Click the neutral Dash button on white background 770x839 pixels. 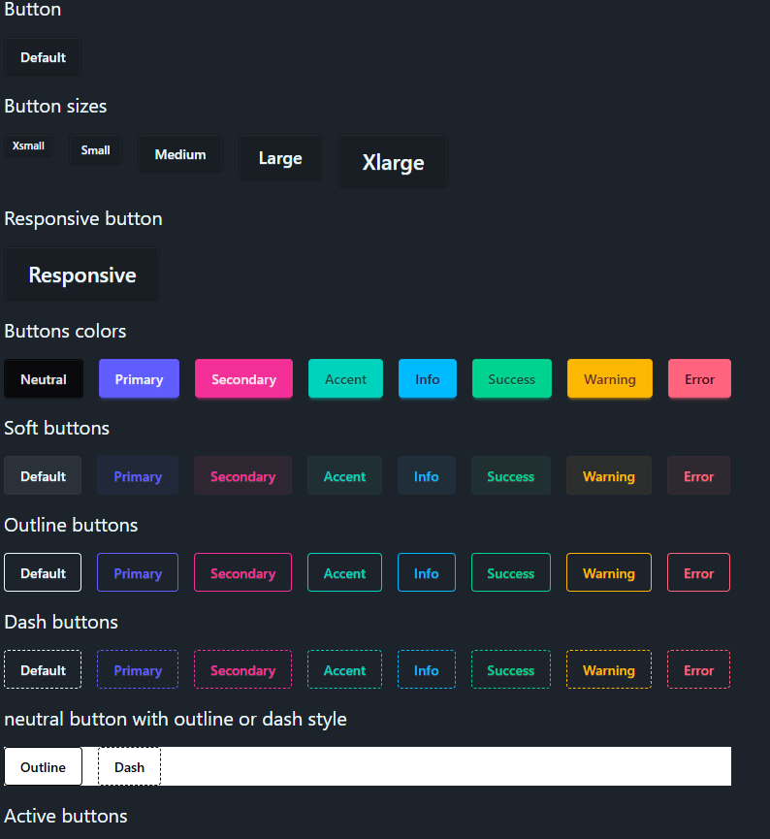[130, 766]
